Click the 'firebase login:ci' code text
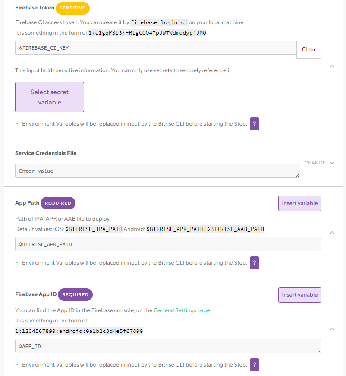This screenshot has height=376, width=346. tap(159, 22)
